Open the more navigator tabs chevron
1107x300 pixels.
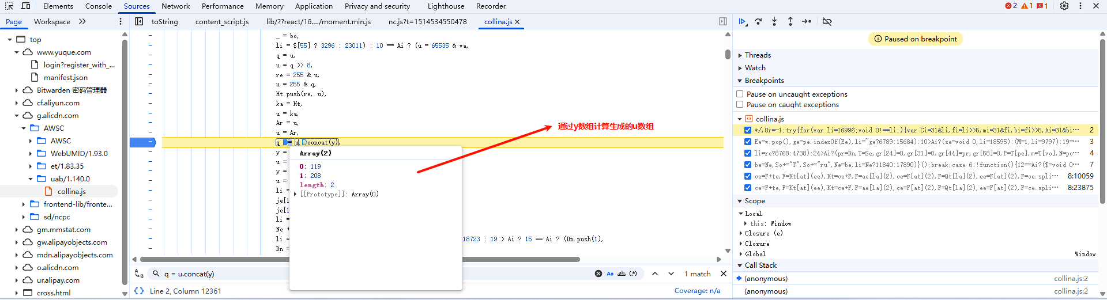(x=82, y=21)
